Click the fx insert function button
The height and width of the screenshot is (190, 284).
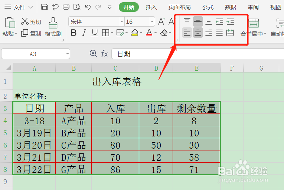click(104, 54)
